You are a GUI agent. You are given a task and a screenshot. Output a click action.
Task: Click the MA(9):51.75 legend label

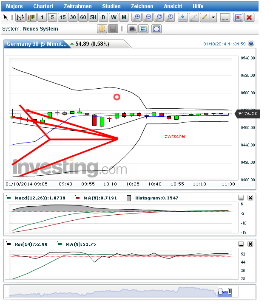pyautogui.click(x=81, y=244)
